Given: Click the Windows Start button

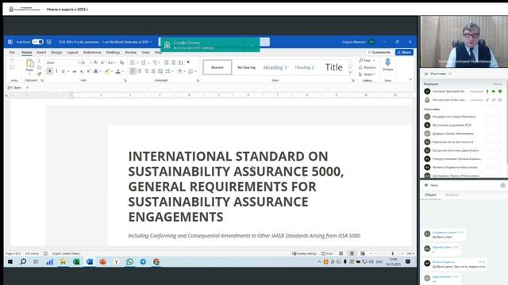Looking at the screenshot, I should (x=10, y=262).
